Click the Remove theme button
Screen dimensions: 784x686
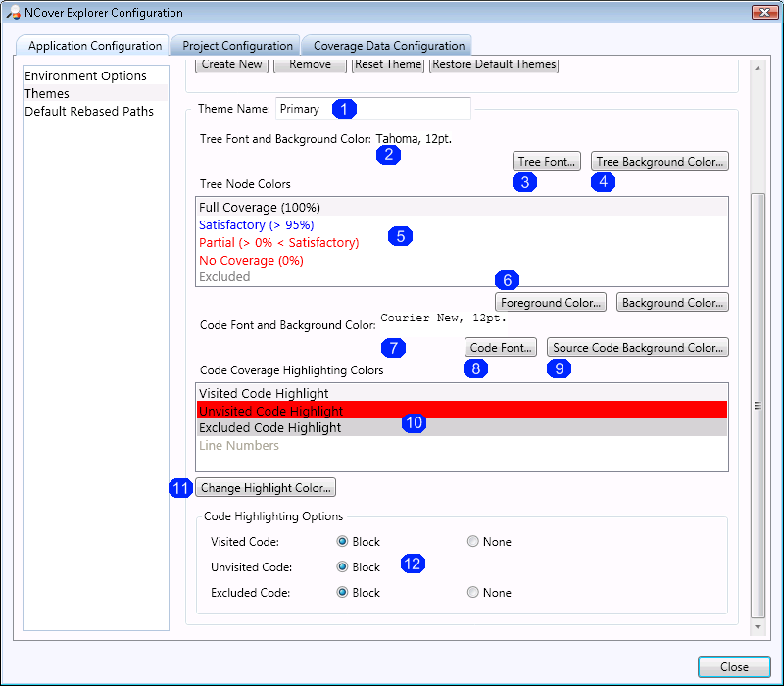point(310,65)
